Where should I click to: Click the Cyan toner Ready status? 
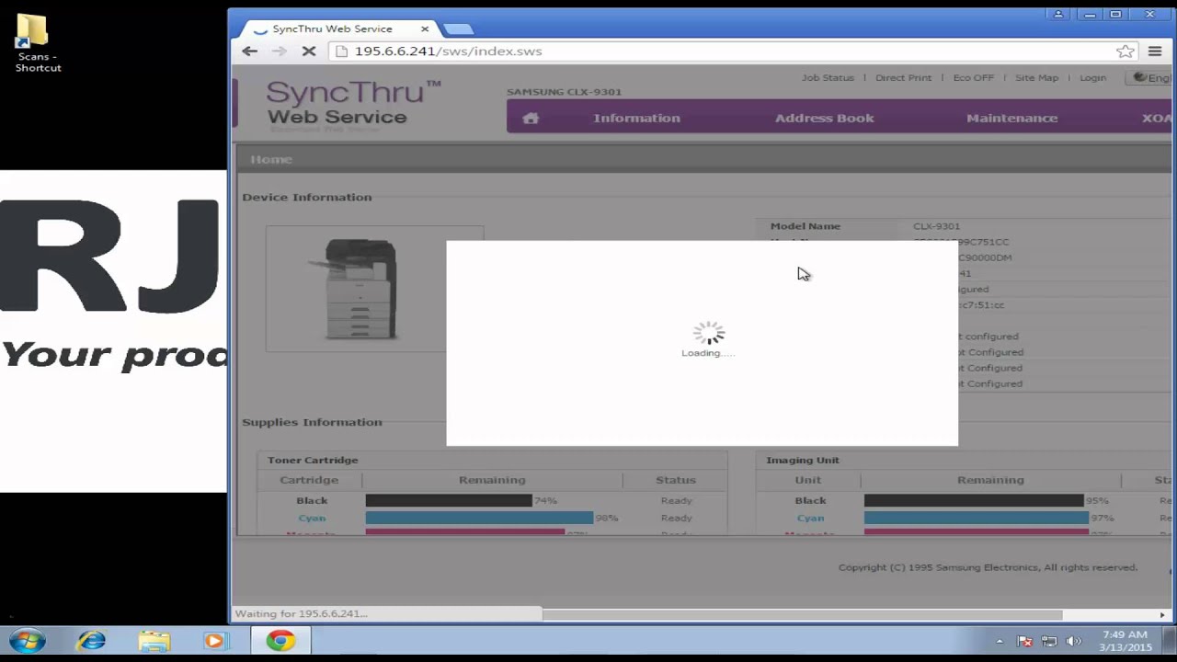(x=676, y=518)
